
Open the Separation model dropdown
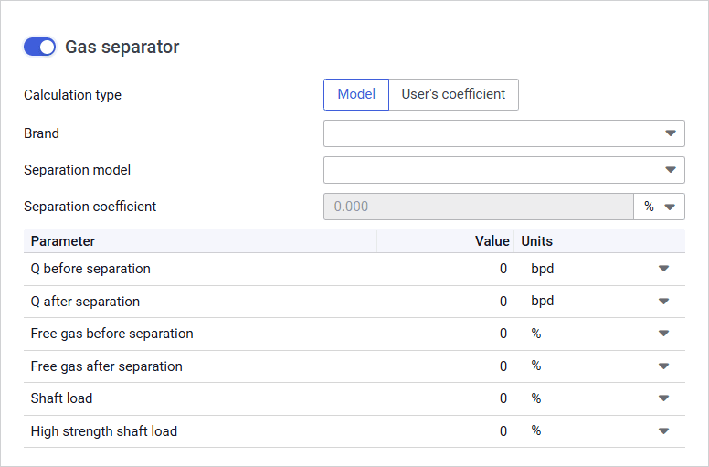coord(503,170)
